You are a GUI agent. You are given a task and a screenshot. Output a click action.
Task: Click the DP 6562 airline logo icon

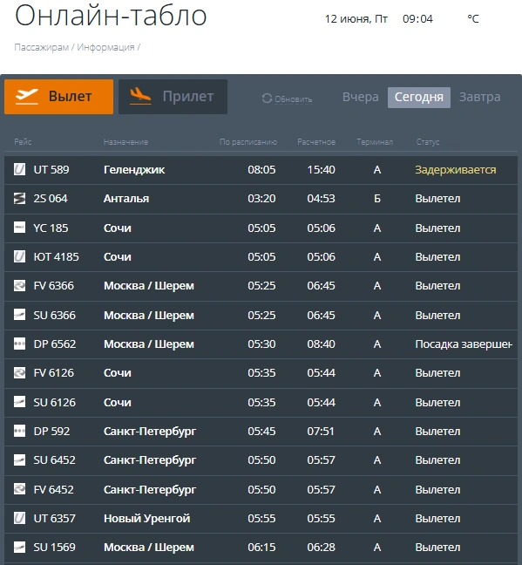tap(19, 344)
